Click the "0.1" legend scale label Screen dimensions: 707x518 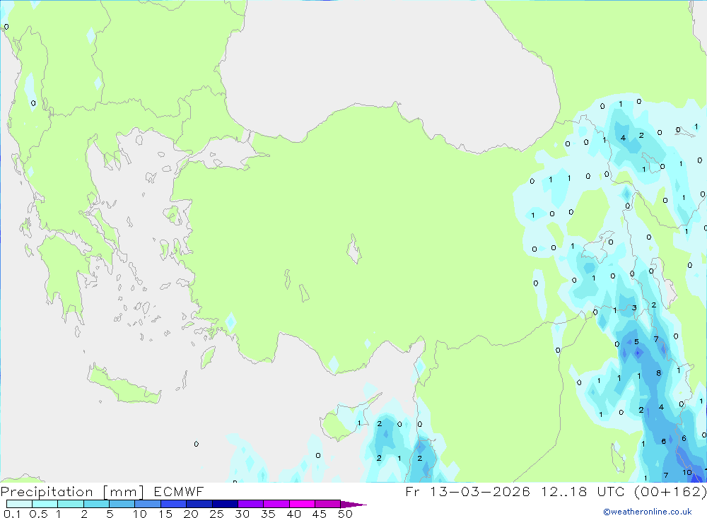(12, 514)
